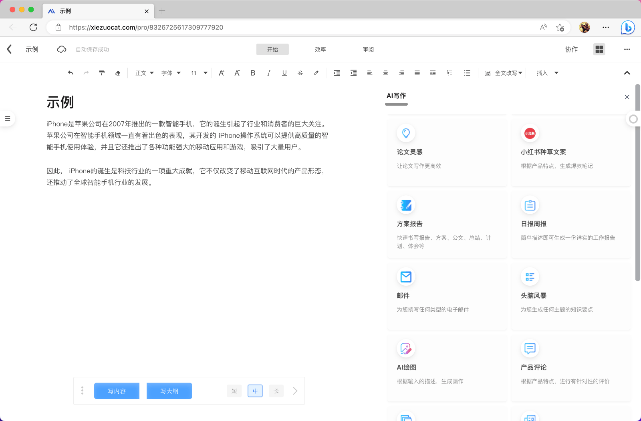The height and width of the screenshot is (421, 641).
Task: Switch to the 审阅 tab
Action: pos(368,49)
